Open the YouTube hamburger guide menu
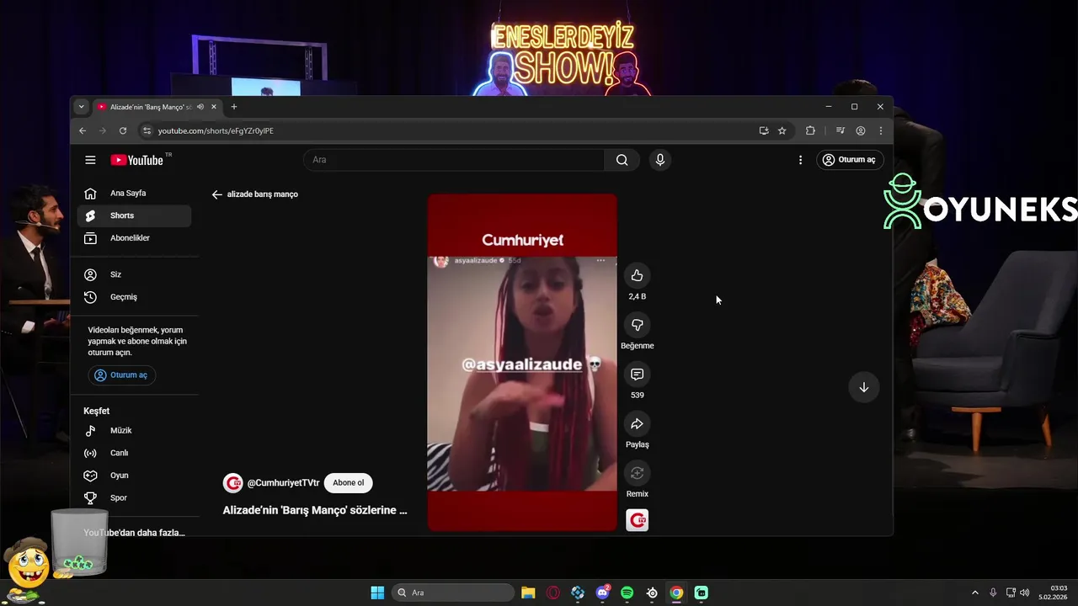The height and width of the screenshot is (606, 1078). [90, 160]
